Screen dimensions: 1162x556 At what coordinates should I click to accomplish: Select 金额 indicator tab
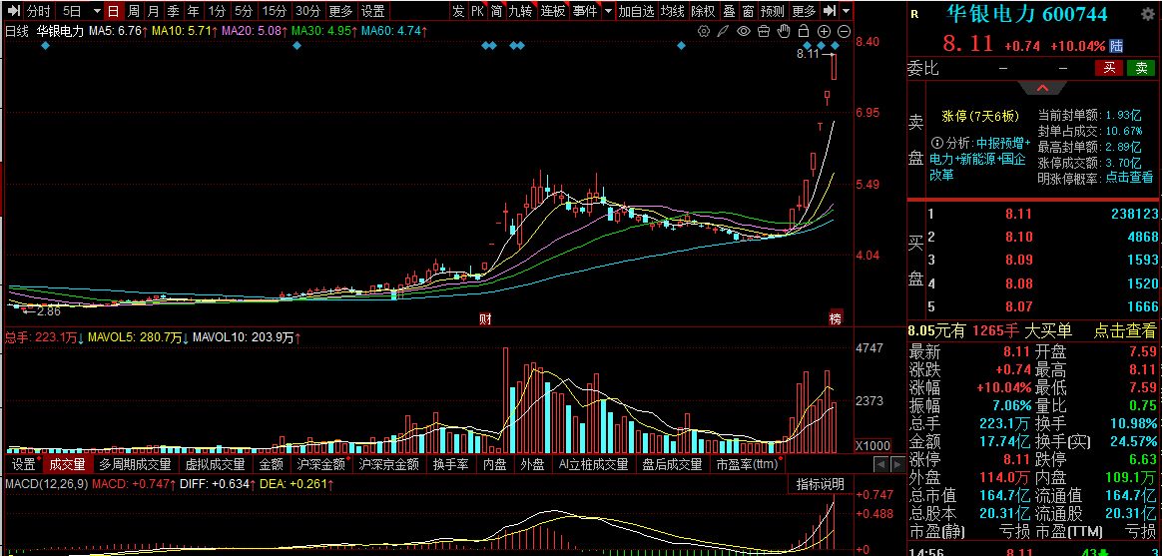point(272,465)
